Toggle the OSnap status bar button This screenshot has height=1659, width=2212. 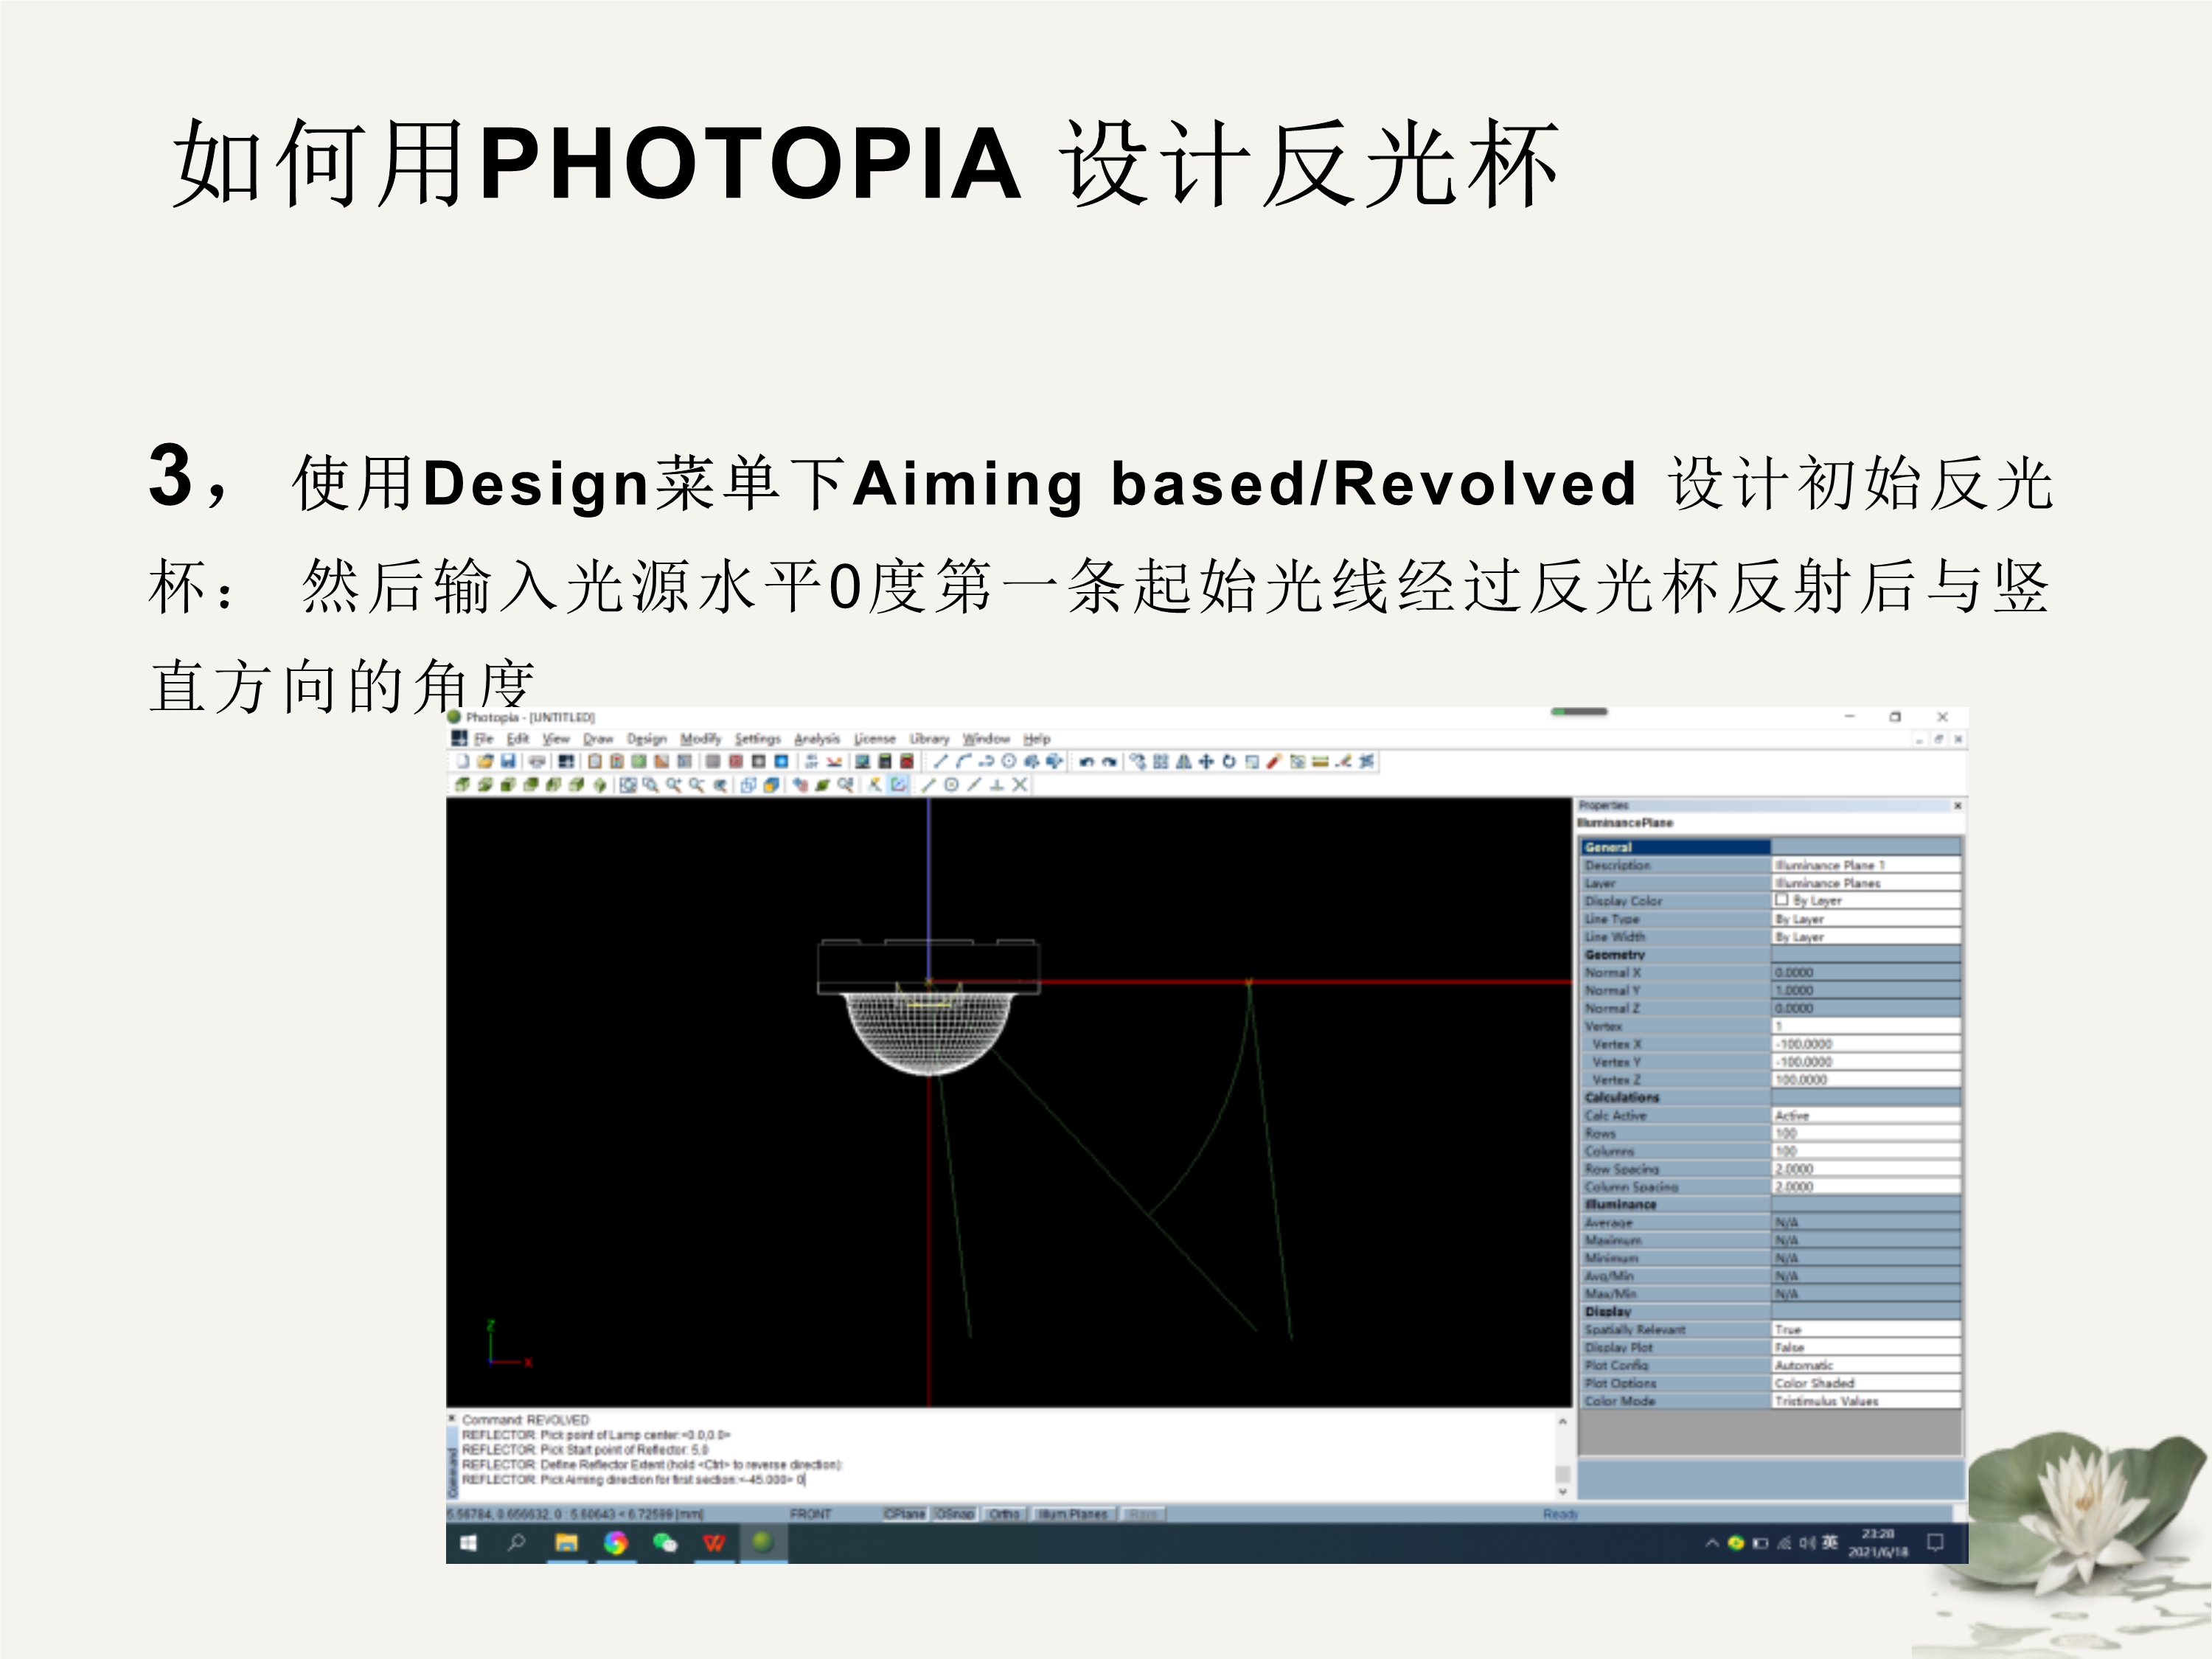[954, 1514]
